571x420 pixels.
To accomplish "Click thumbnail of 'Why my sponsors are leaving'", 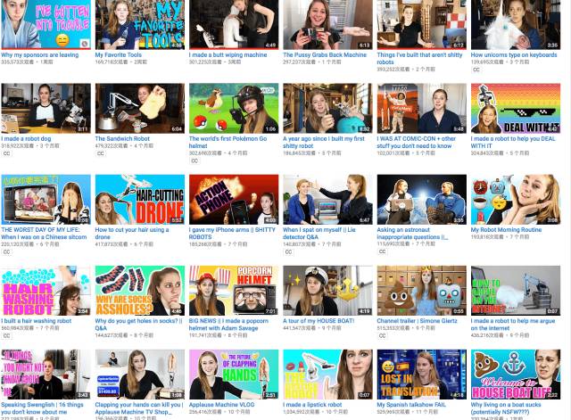I will 46,25.
